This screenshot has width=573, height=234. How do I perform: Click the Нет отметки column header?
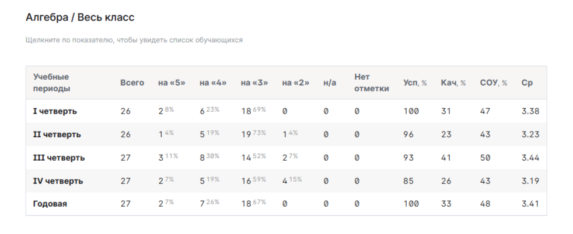372,83
